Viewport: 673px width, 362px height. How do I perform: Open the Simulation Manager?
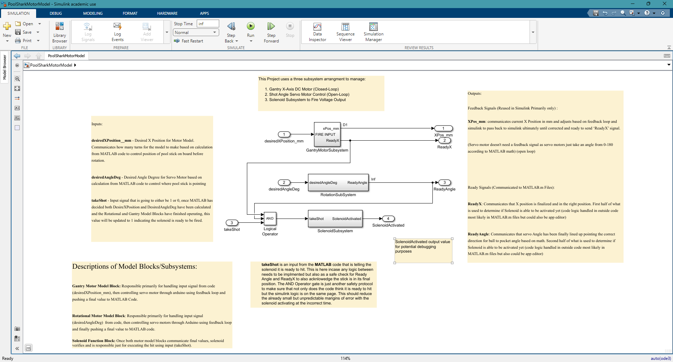[373, 32]
